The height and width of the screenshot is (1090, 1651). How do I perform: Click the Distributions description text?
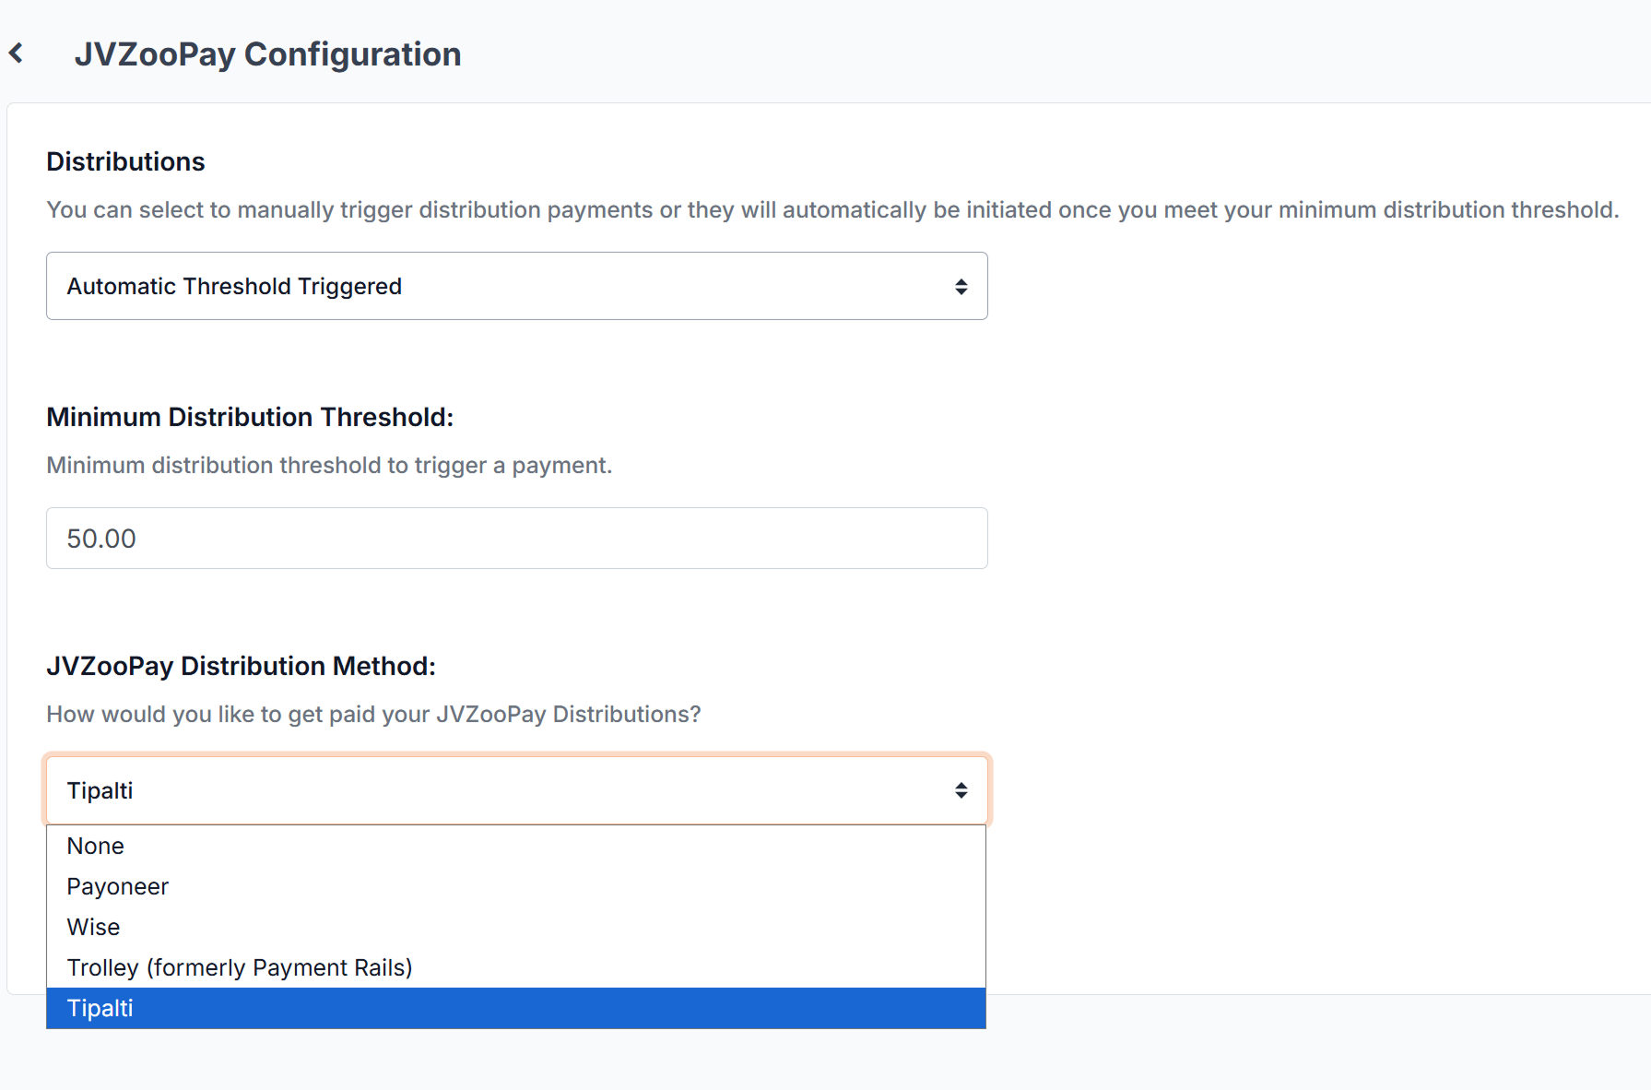point(832,209)
